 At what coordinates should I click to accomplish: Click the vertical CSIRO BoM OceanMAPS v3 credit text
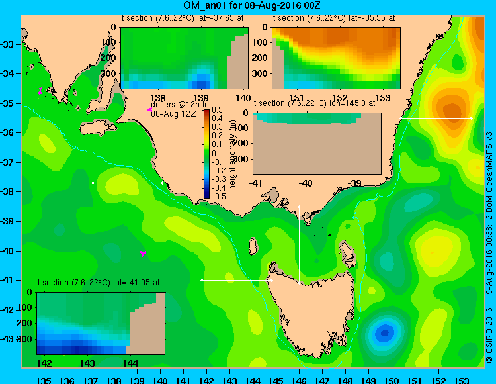point(489,248)
